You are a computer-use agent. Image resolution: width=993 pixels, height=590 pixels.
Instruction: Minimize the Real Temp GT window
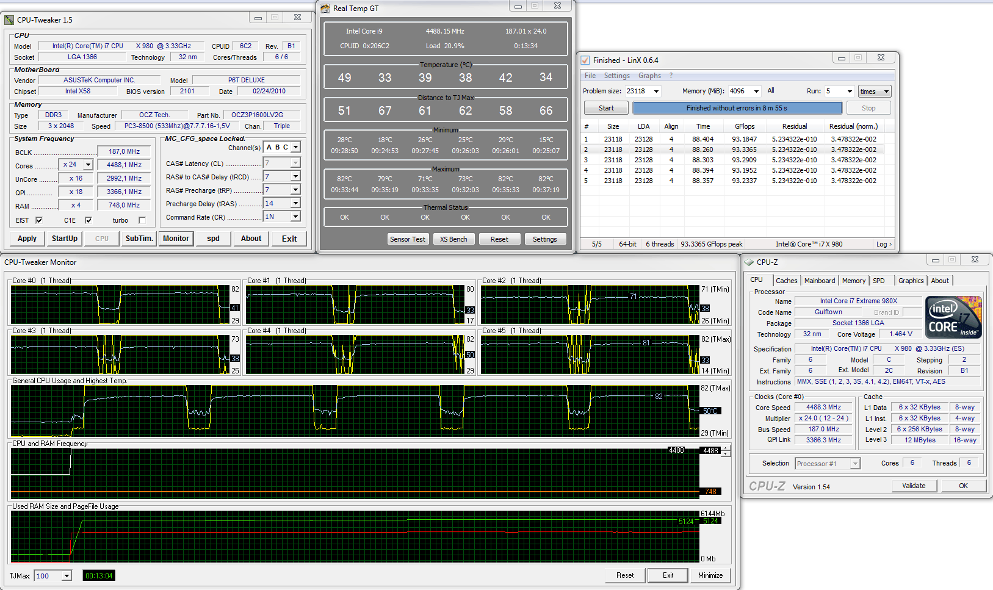pyautogui.click(x=518, y=6)
